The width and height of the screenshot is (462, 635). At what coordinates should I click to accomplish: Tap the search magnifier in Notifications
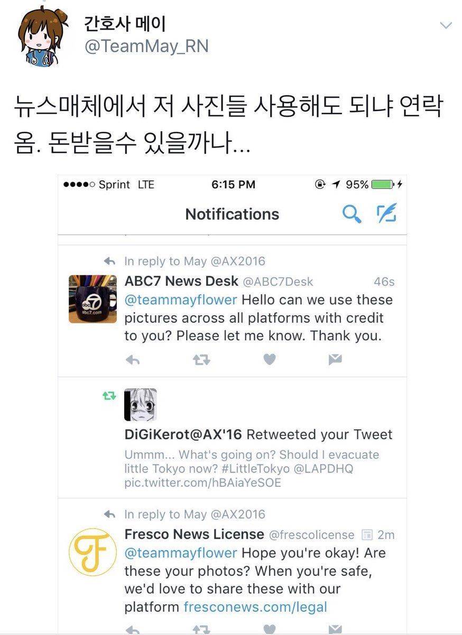tap(352, 214)
